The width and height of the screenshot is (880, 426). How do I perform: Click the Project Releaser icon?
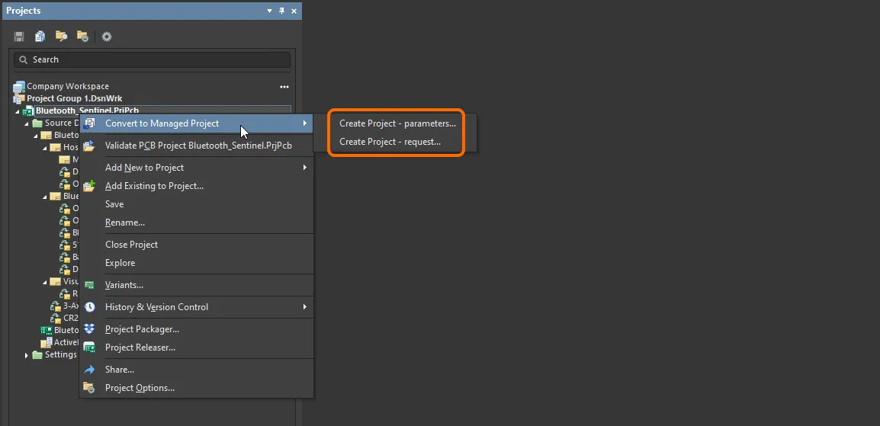(89, 348)
